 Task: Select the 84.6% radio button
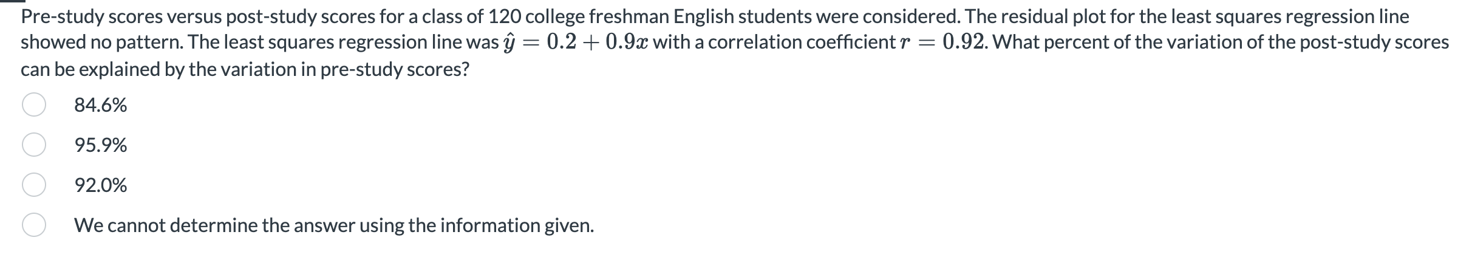pyautogui.click(x=34, y=105)
